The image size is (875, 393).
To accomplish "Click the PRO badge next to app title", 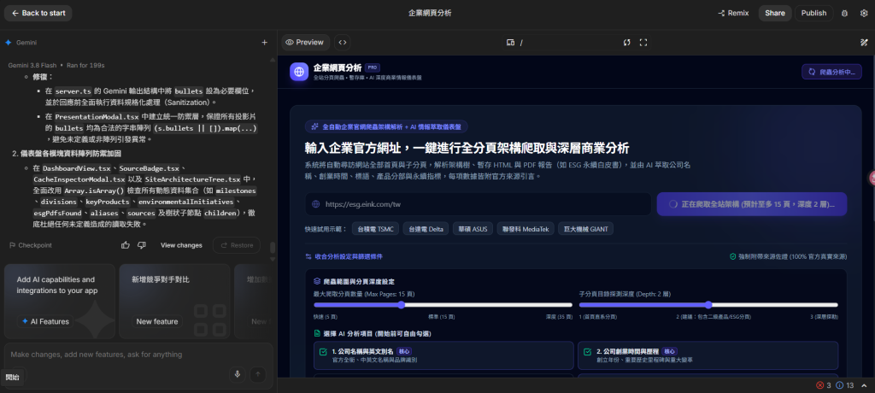I will click(373, 67).
